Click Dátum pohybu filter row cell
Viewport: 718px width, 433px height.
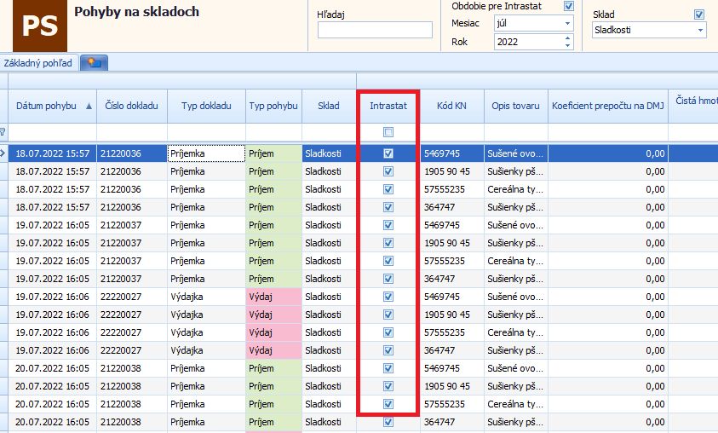pos(52,132)
